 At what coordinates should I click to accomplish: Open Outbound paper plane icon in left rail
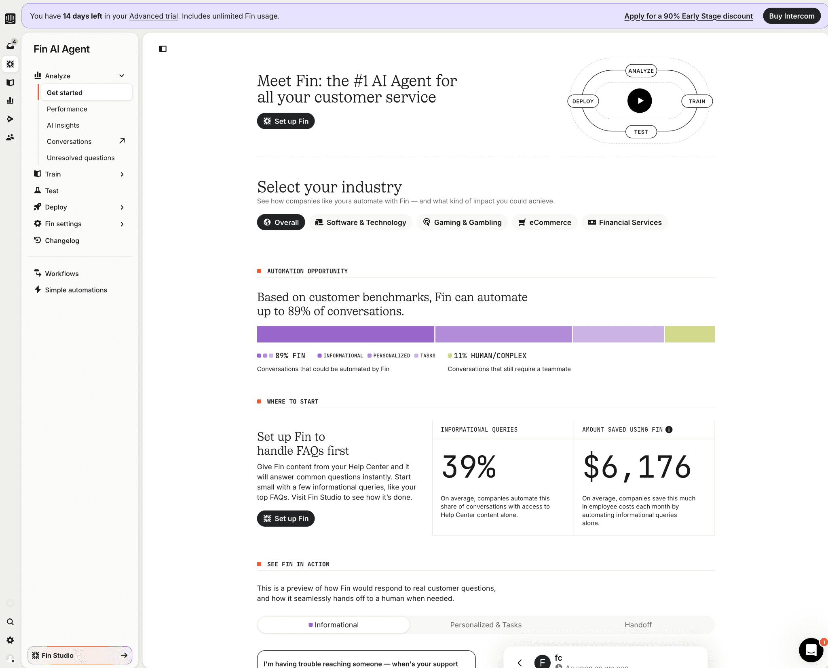click(10, 119)
